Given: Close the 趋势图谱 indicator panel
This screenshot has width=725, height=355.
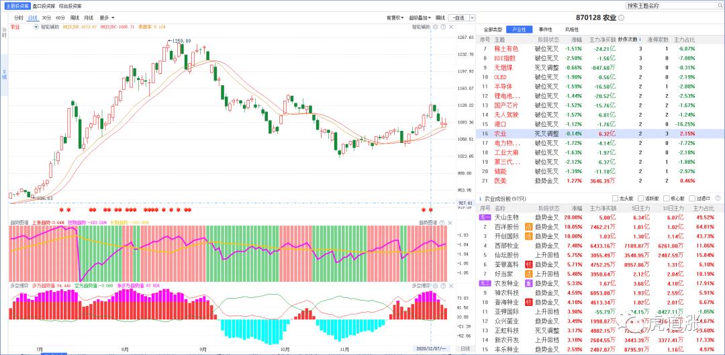Looking at the screenshot, I should (450, 222).
